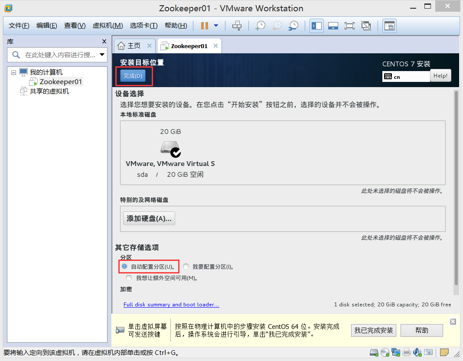Click the screen capture status bar icon
Screen dimensions: 463x361
428,352
